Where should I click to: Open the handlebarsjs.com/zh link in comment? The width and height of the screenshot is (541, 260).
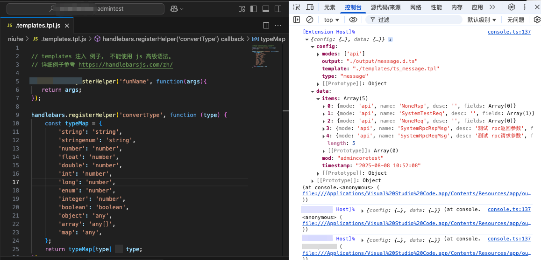[x=126, y=65]
